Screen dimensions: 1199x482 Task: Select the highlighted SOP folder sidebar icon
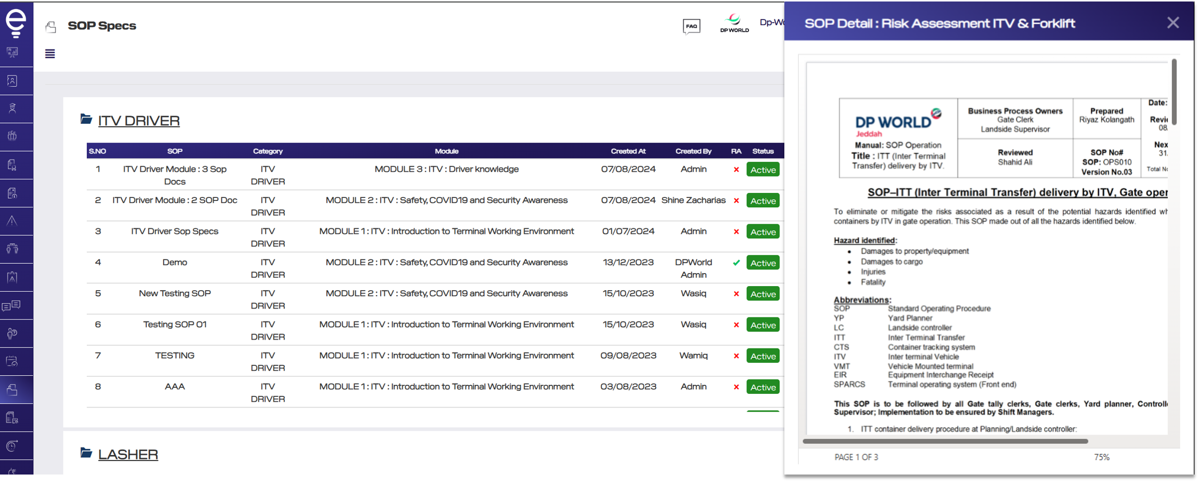pyautogui.click(x=12, y=389)
